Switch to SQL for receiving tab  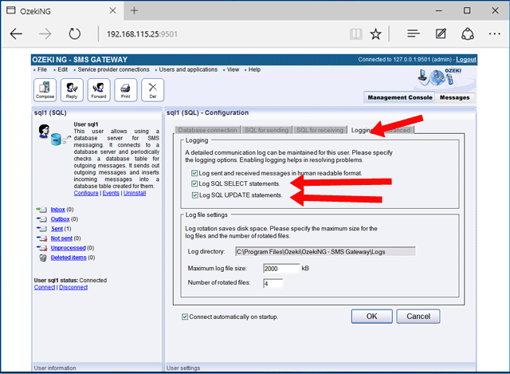(x=320, y=130)
